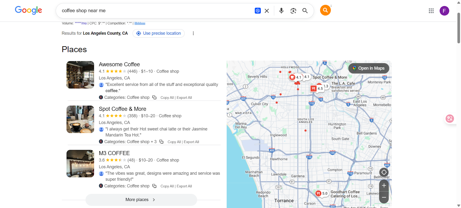Copy Awesome Coffee categories with copy icon
The width and height of the screenshot is (461, 208).
point(154,97)
